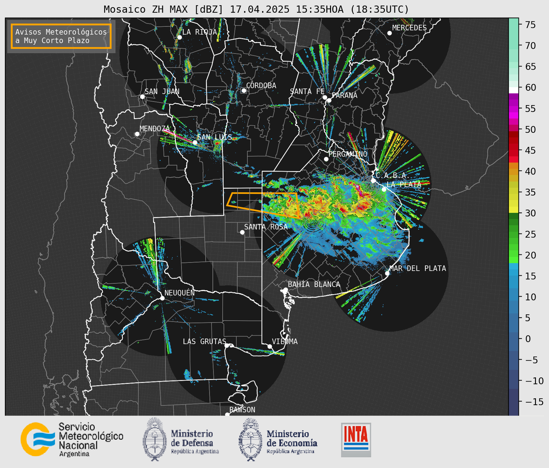Click the MAR DEL PLATA label text
The width and height of the screenshot is (549, 468).
tap(418, 268)
